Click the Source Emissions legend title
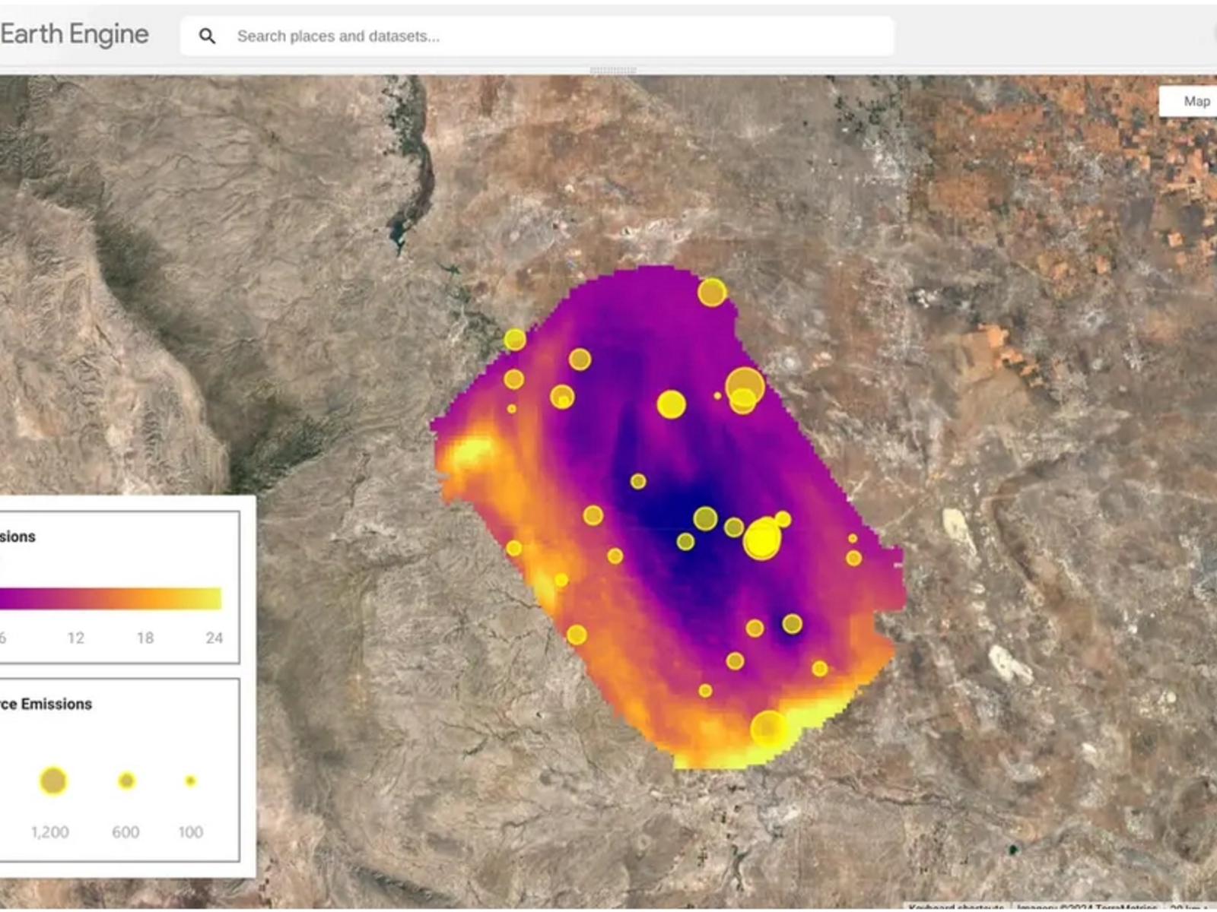The width and height of the screenshot is (1217, 912). point(47,704)
